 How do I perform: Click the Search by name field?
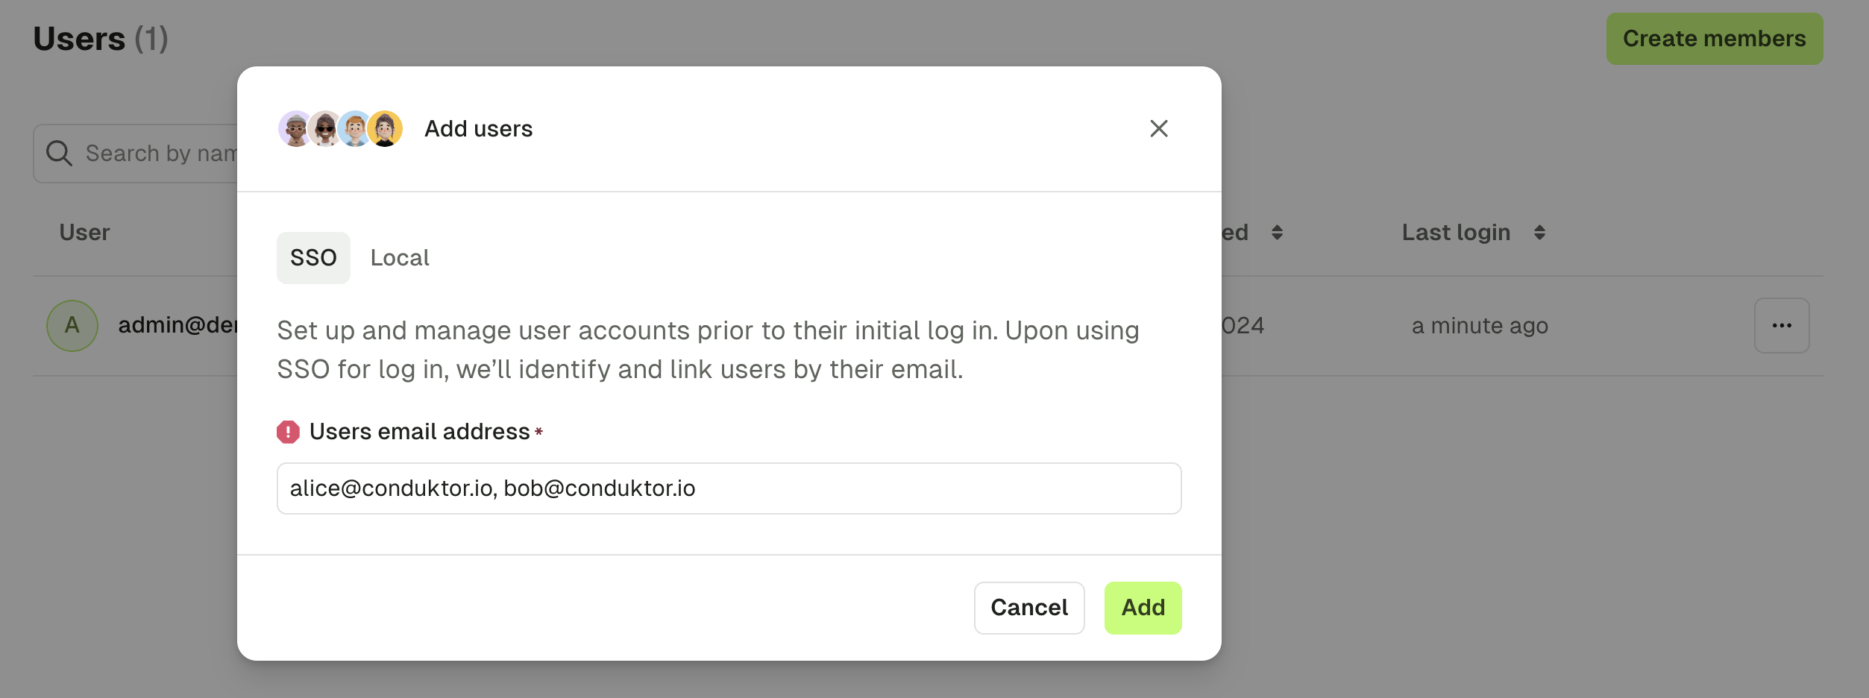point(135,154)
